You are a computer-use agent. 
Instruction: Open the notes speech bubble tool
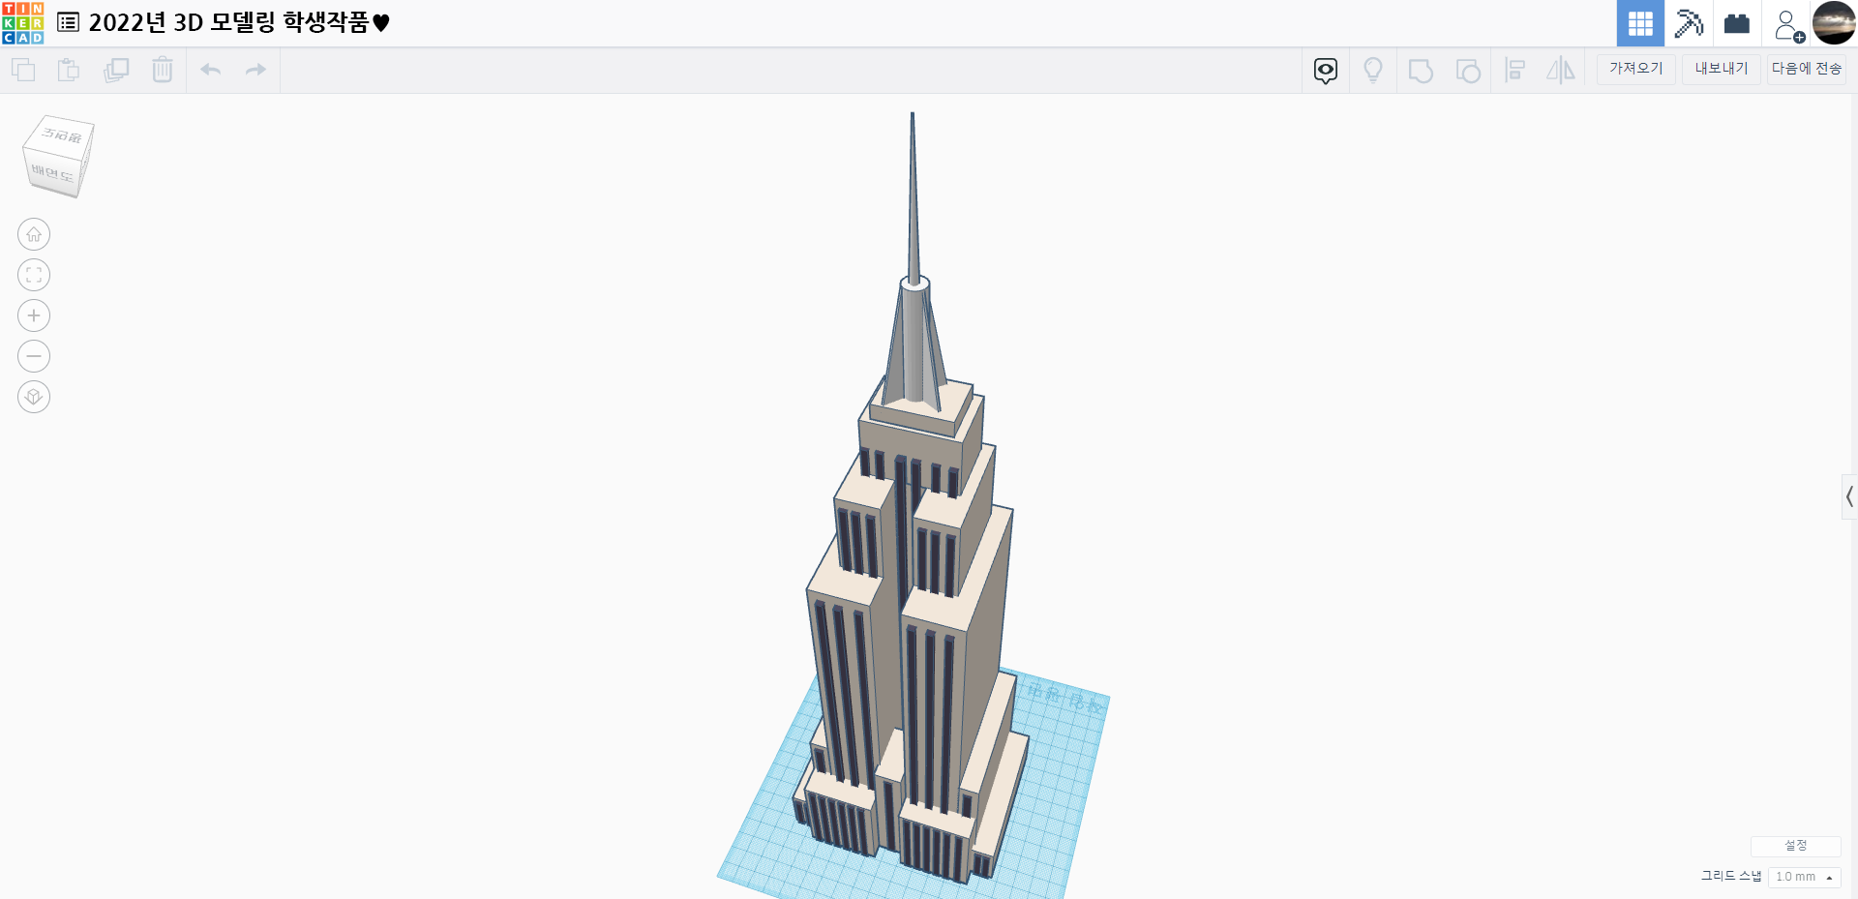pyautogui.click(x=1326, y=71)
